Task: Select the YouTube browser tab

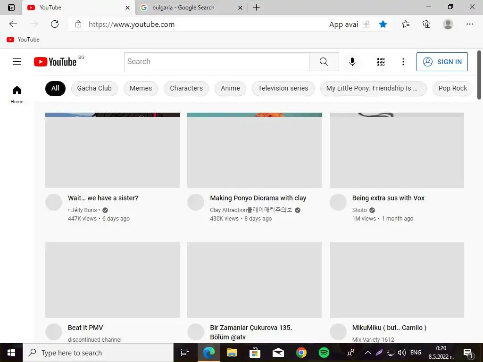Action: point(79,8)
